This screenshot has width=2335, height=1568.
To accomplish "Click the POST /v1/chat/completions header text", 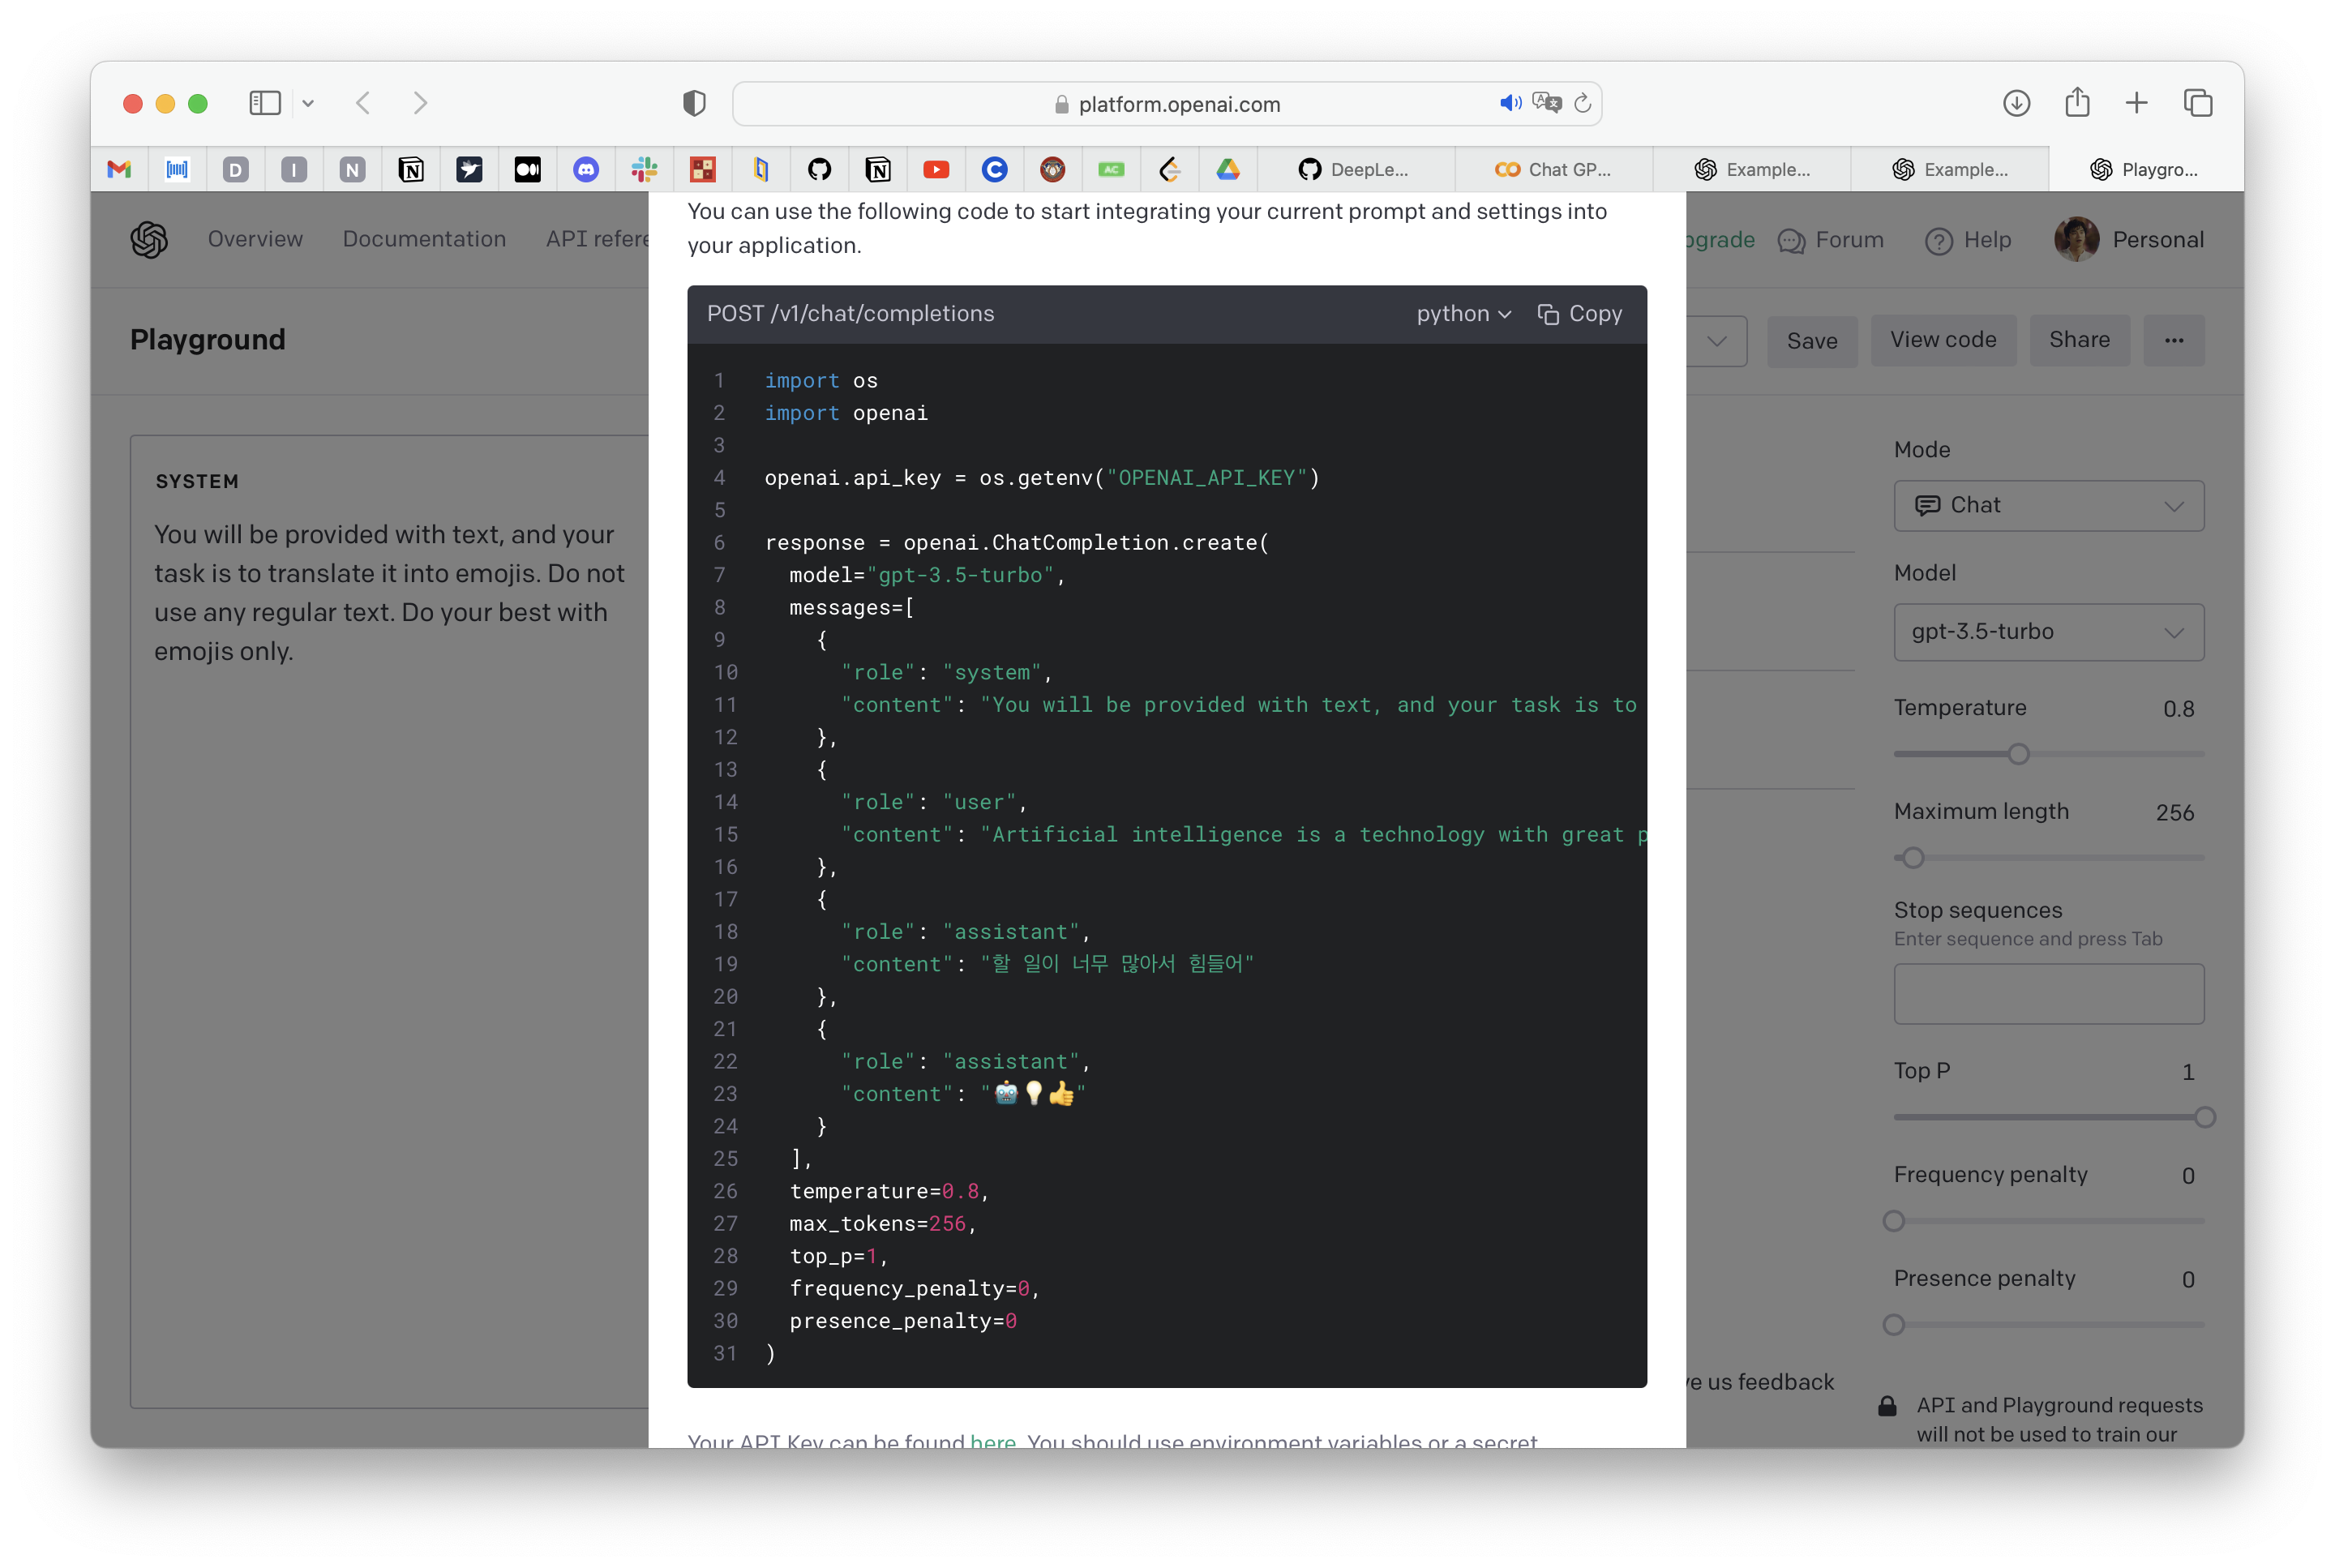I will click(x=850, y=314).
